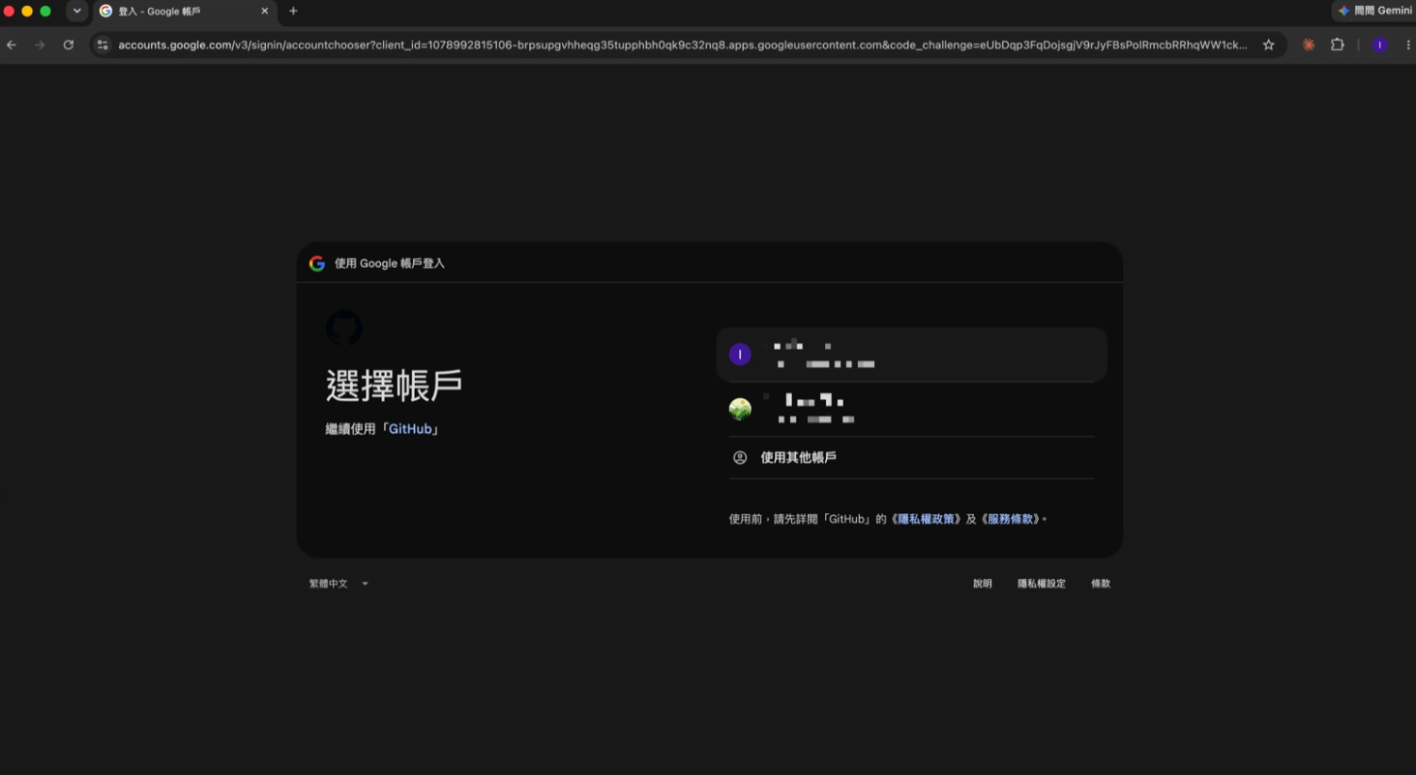This screenshot has width=1416, height=775.
Task: Choose the account with green photo avatar
Action: click(x=911, y=410)
